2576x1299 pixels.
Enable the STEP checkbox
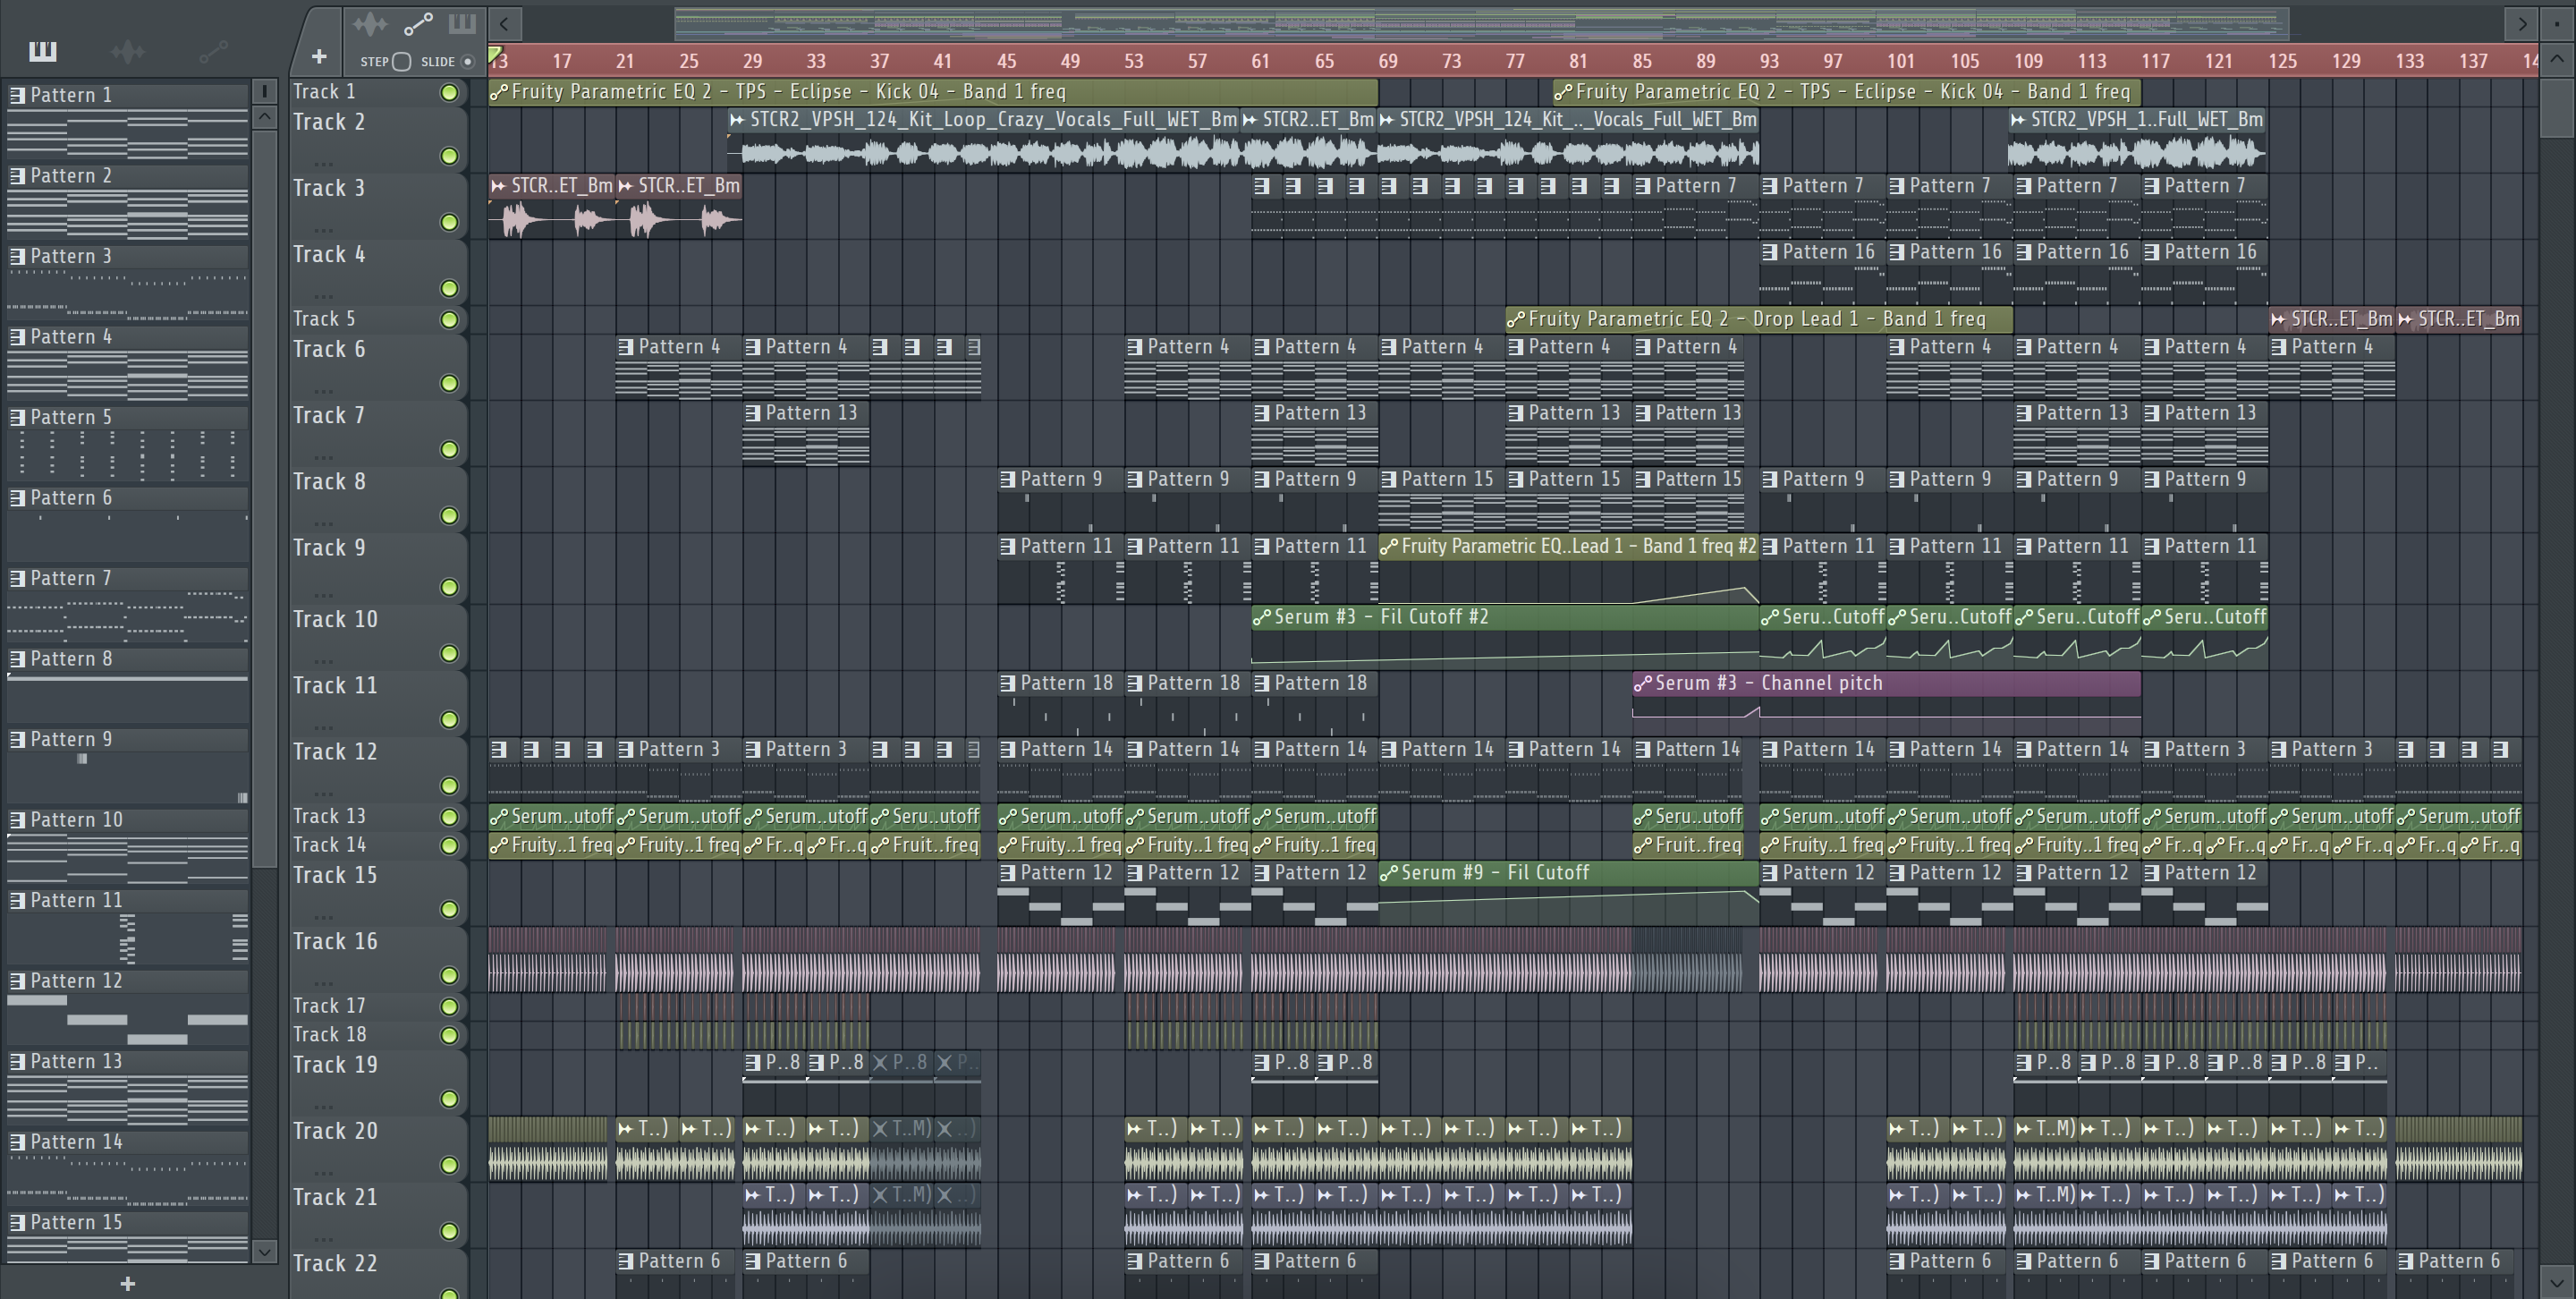click(402, 62)
